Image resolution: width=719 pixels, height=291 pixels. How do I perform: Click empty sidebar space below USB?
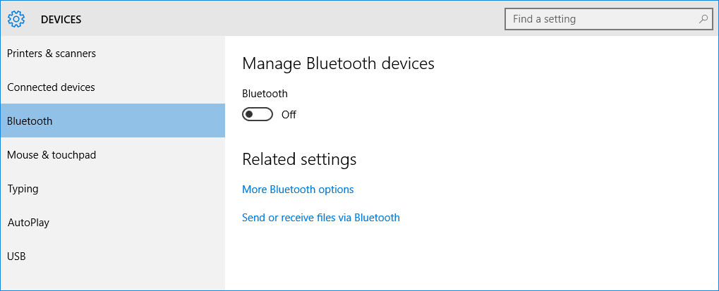[x=113, y=278]
